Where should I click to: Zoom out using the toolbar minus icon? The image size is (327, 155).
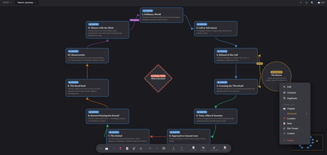pos(157,148)
